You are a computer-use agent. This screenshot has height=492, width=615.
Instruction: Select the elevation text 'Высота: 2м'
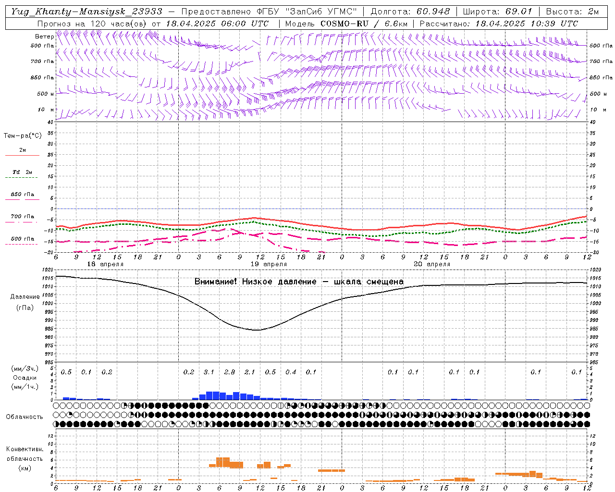coord(572,12)
